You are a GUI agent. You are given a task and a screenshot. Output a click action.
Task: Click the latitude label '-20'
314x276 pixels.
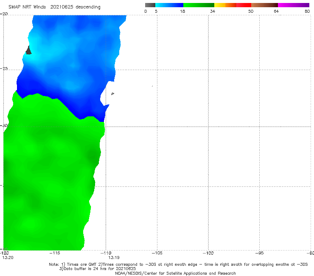coord(4,14)
